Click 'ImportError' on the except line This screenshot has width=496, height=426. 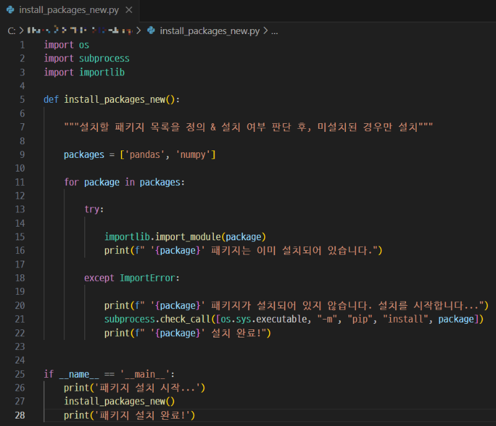148,278
